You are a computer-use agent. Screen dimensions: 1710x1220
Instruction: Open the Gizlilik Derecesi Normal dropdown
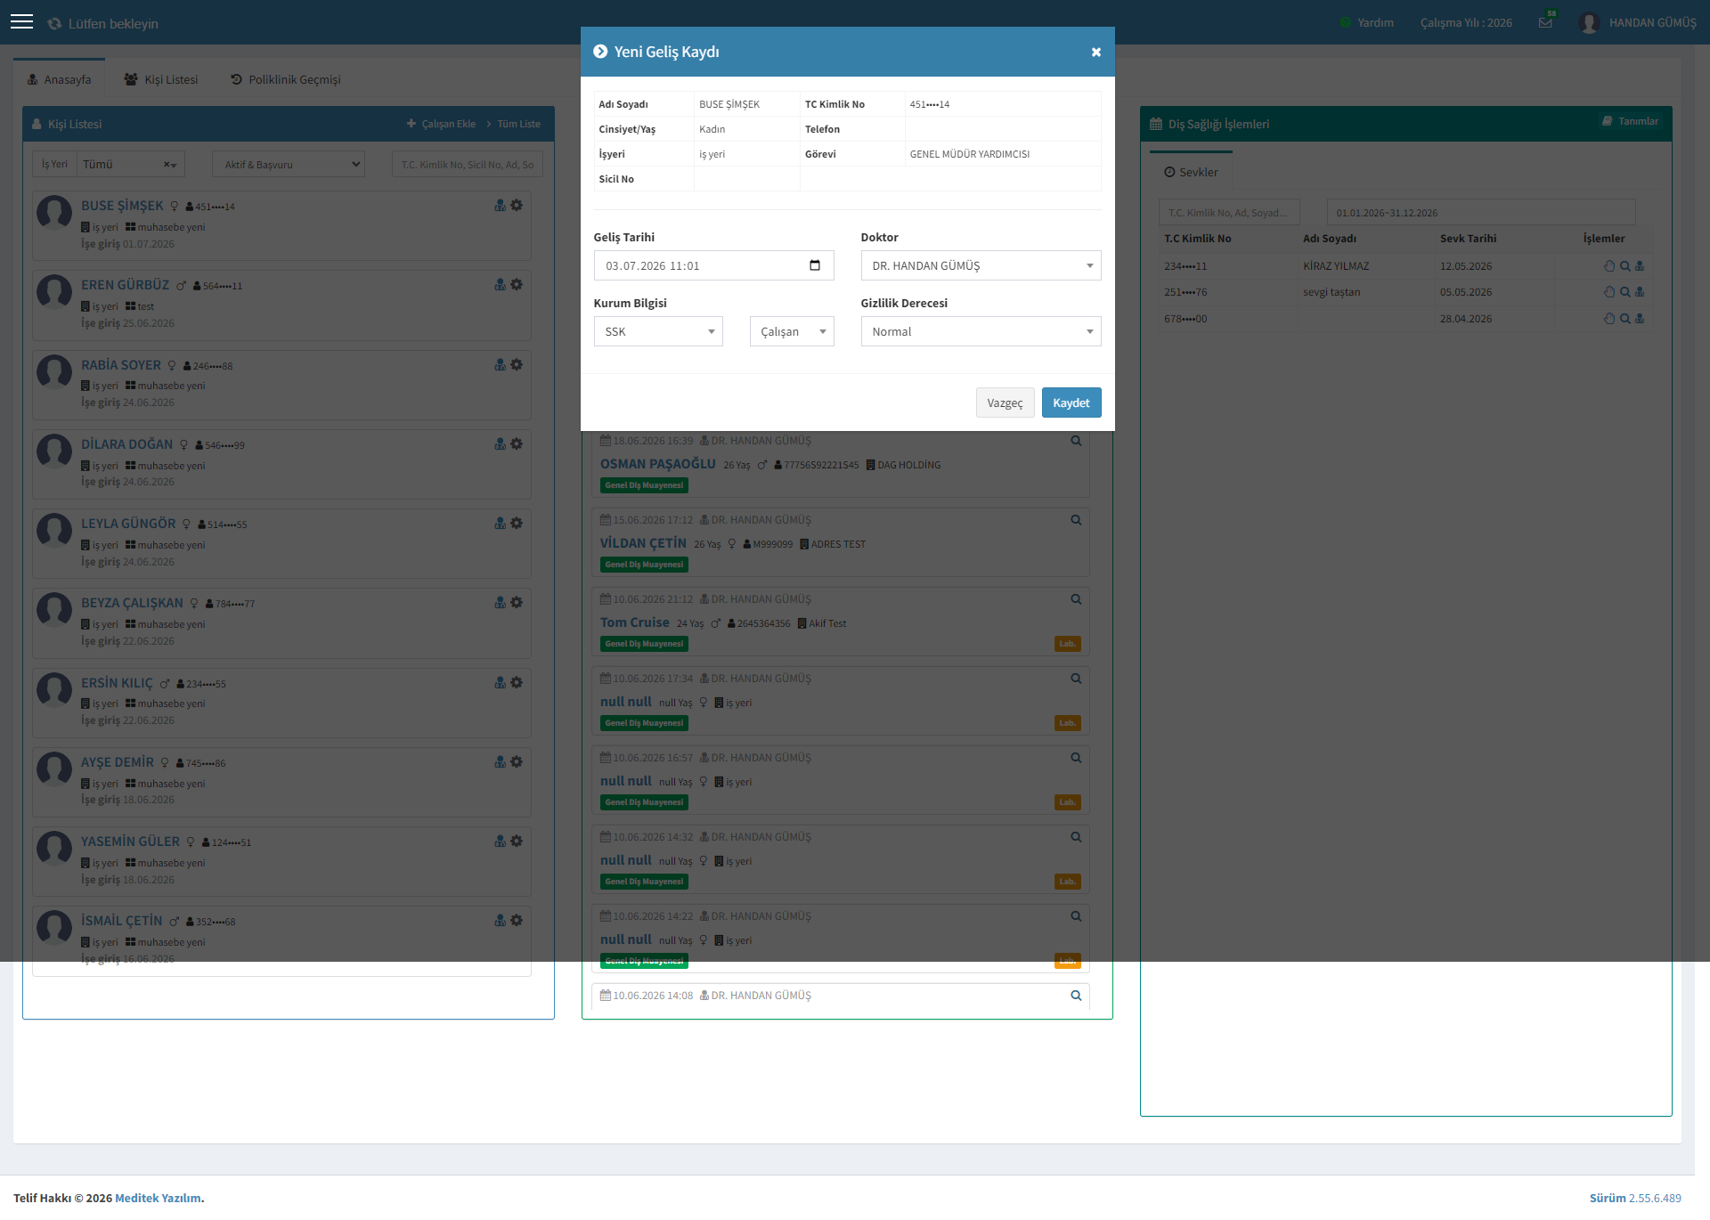pyautogui.click(x=981, y=331)
